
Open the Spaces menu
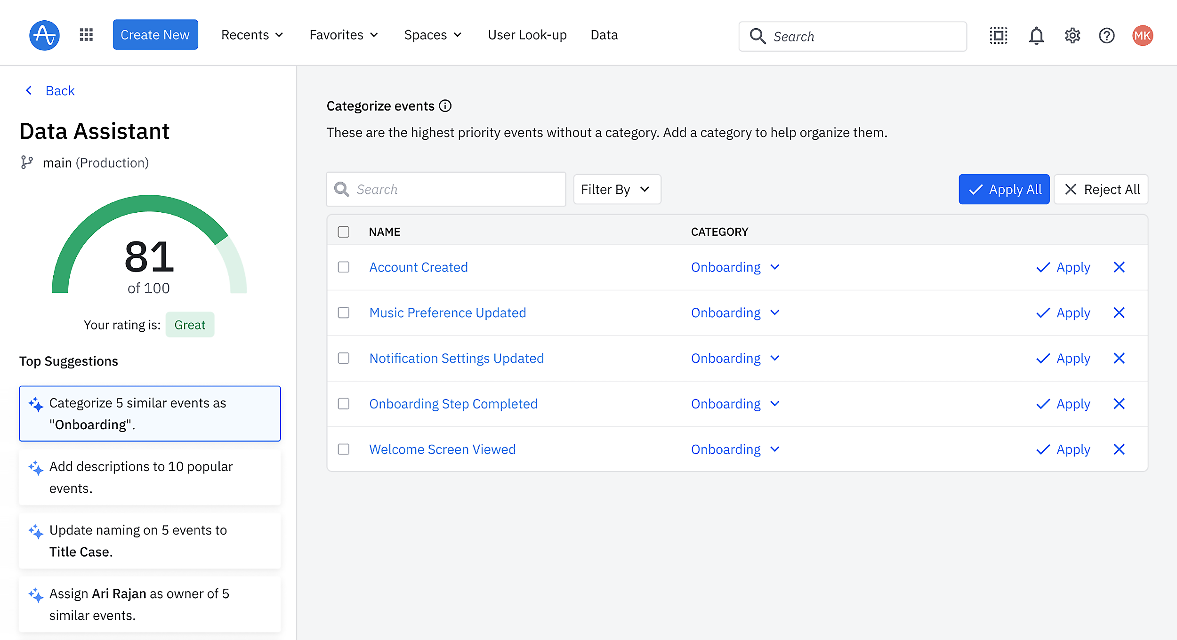pyautogui.click(x=433, y=35)
